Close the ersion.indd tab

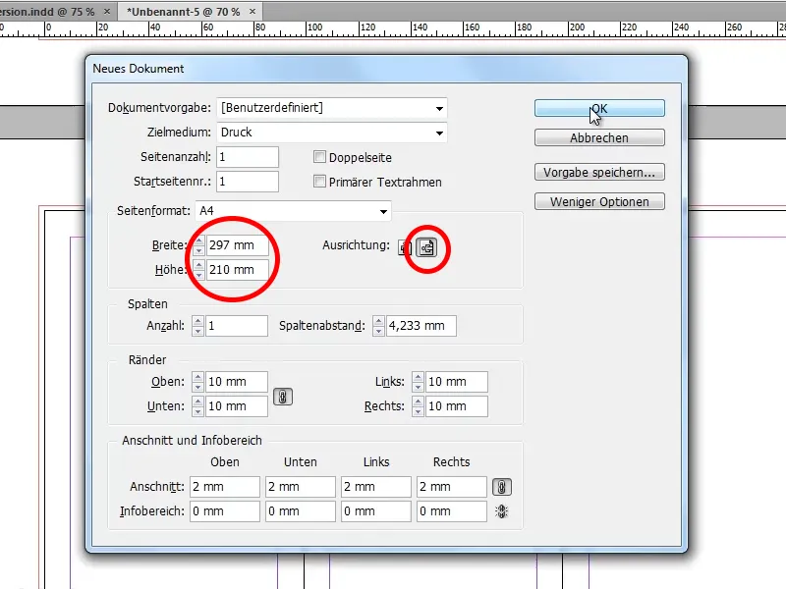pyautogui.click(x=107, y=11)
